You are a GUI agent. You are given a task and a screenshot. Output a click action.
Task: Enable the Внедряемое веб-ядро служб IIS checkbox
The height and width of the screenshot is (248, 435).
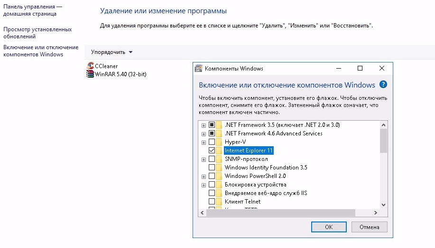point(212,193)
